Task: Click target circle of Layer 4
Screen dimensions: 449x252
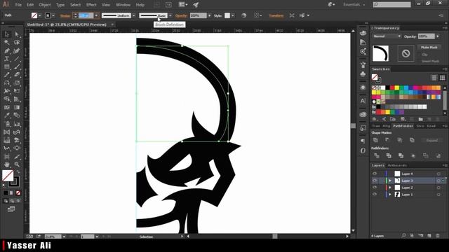Action: (x=438, y=174)
